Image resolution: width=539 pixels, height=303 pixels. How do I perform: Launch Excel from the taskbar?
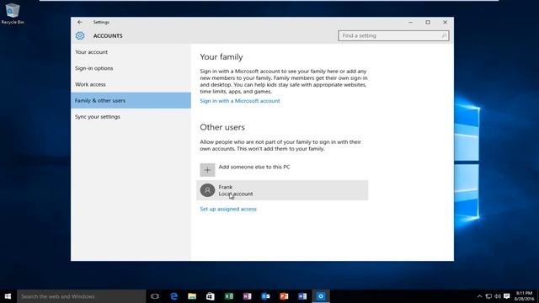[229, 296]
